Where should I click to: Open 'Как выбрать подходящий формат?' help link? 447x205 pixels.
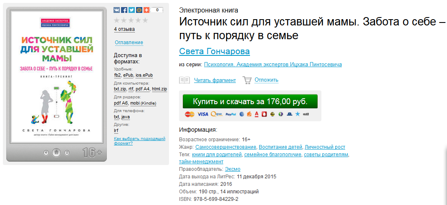pos(140,141)
